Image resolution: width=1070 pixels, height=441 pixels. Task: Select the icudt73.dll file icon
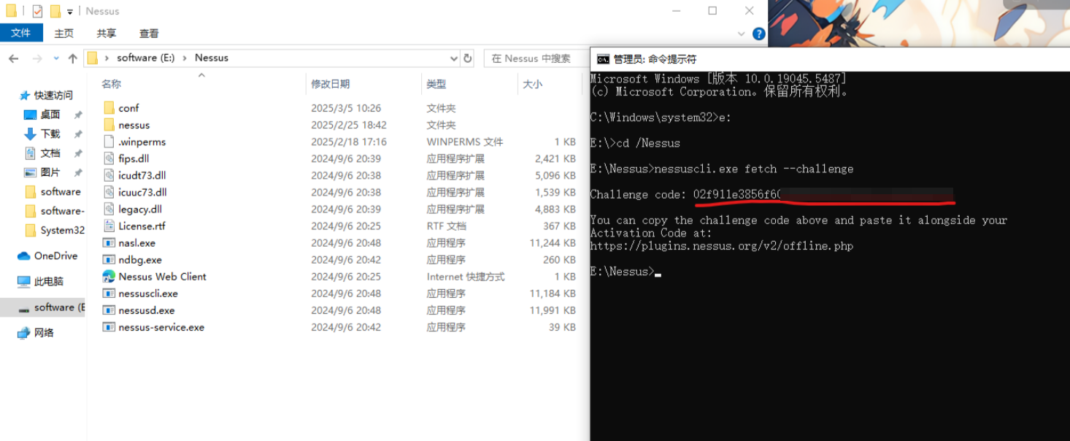point(109,175)
